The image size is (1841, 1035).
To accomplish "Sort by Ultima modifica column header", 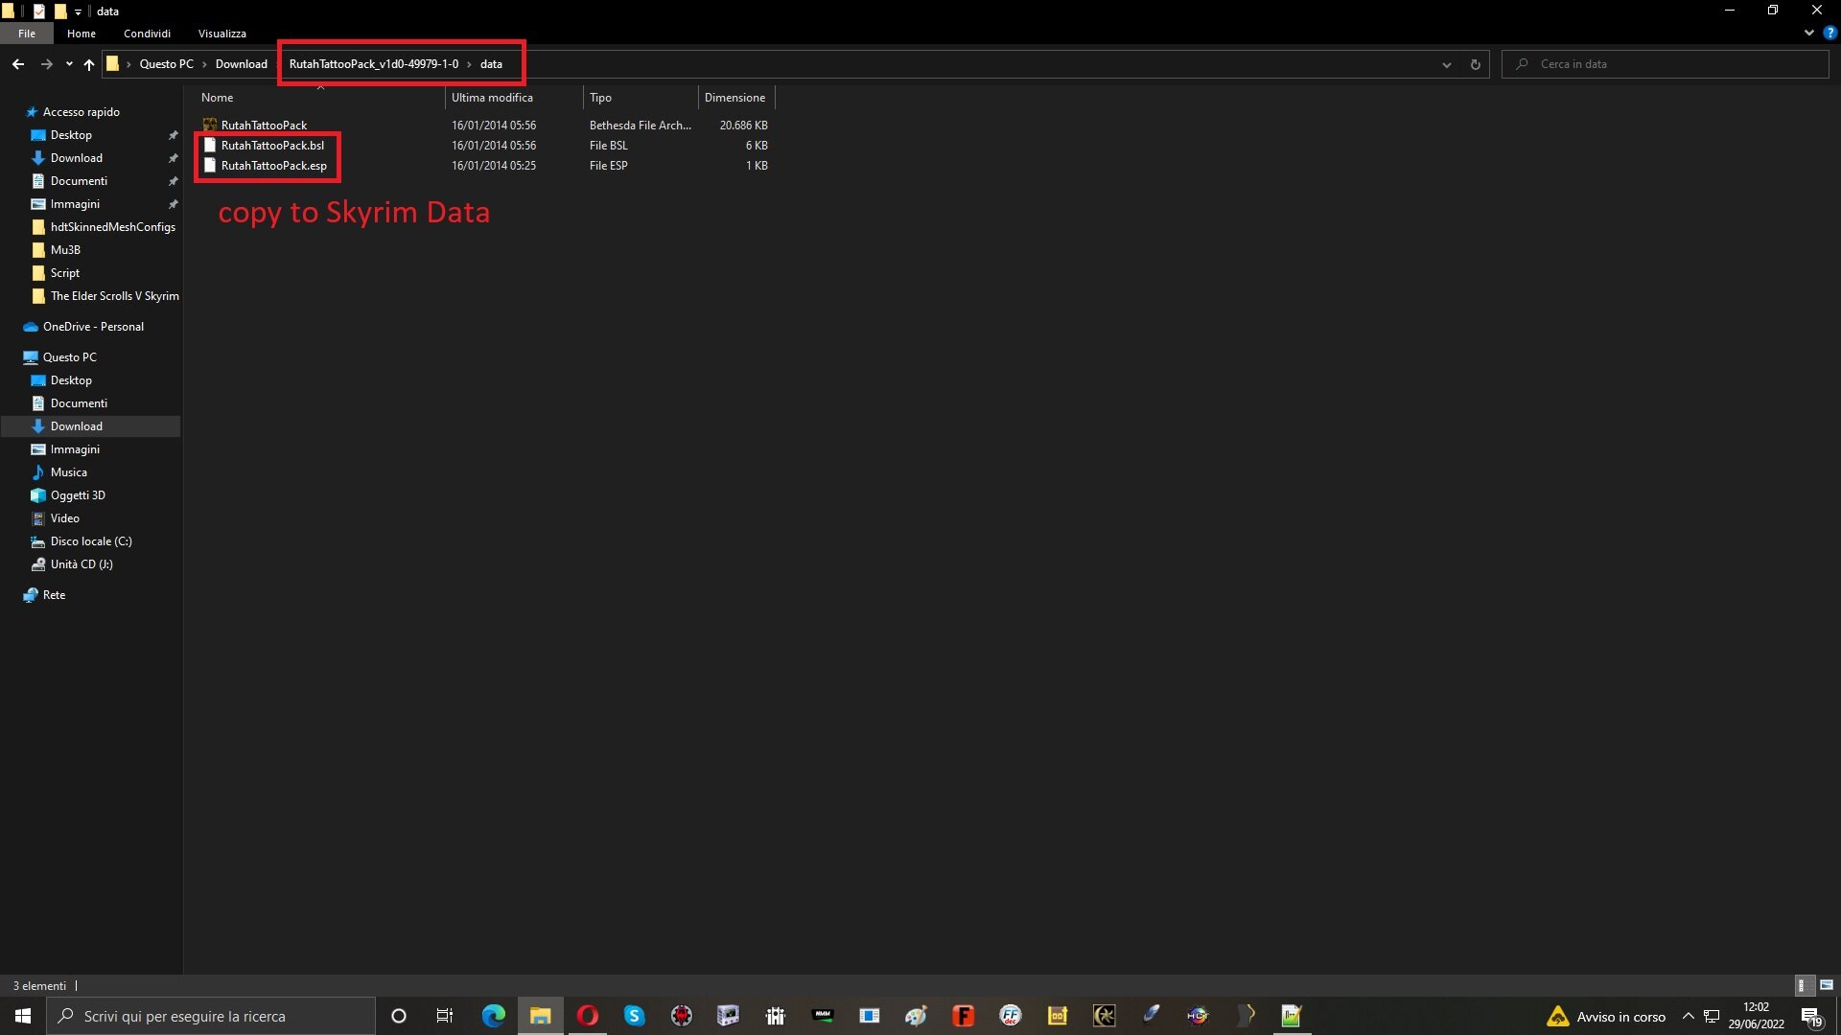I will 514,98.
